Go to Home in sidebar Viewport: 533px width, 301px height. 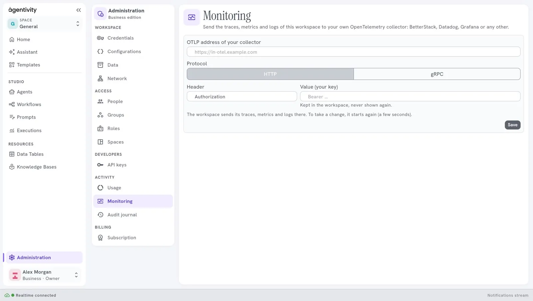click(x=44, y=39)
